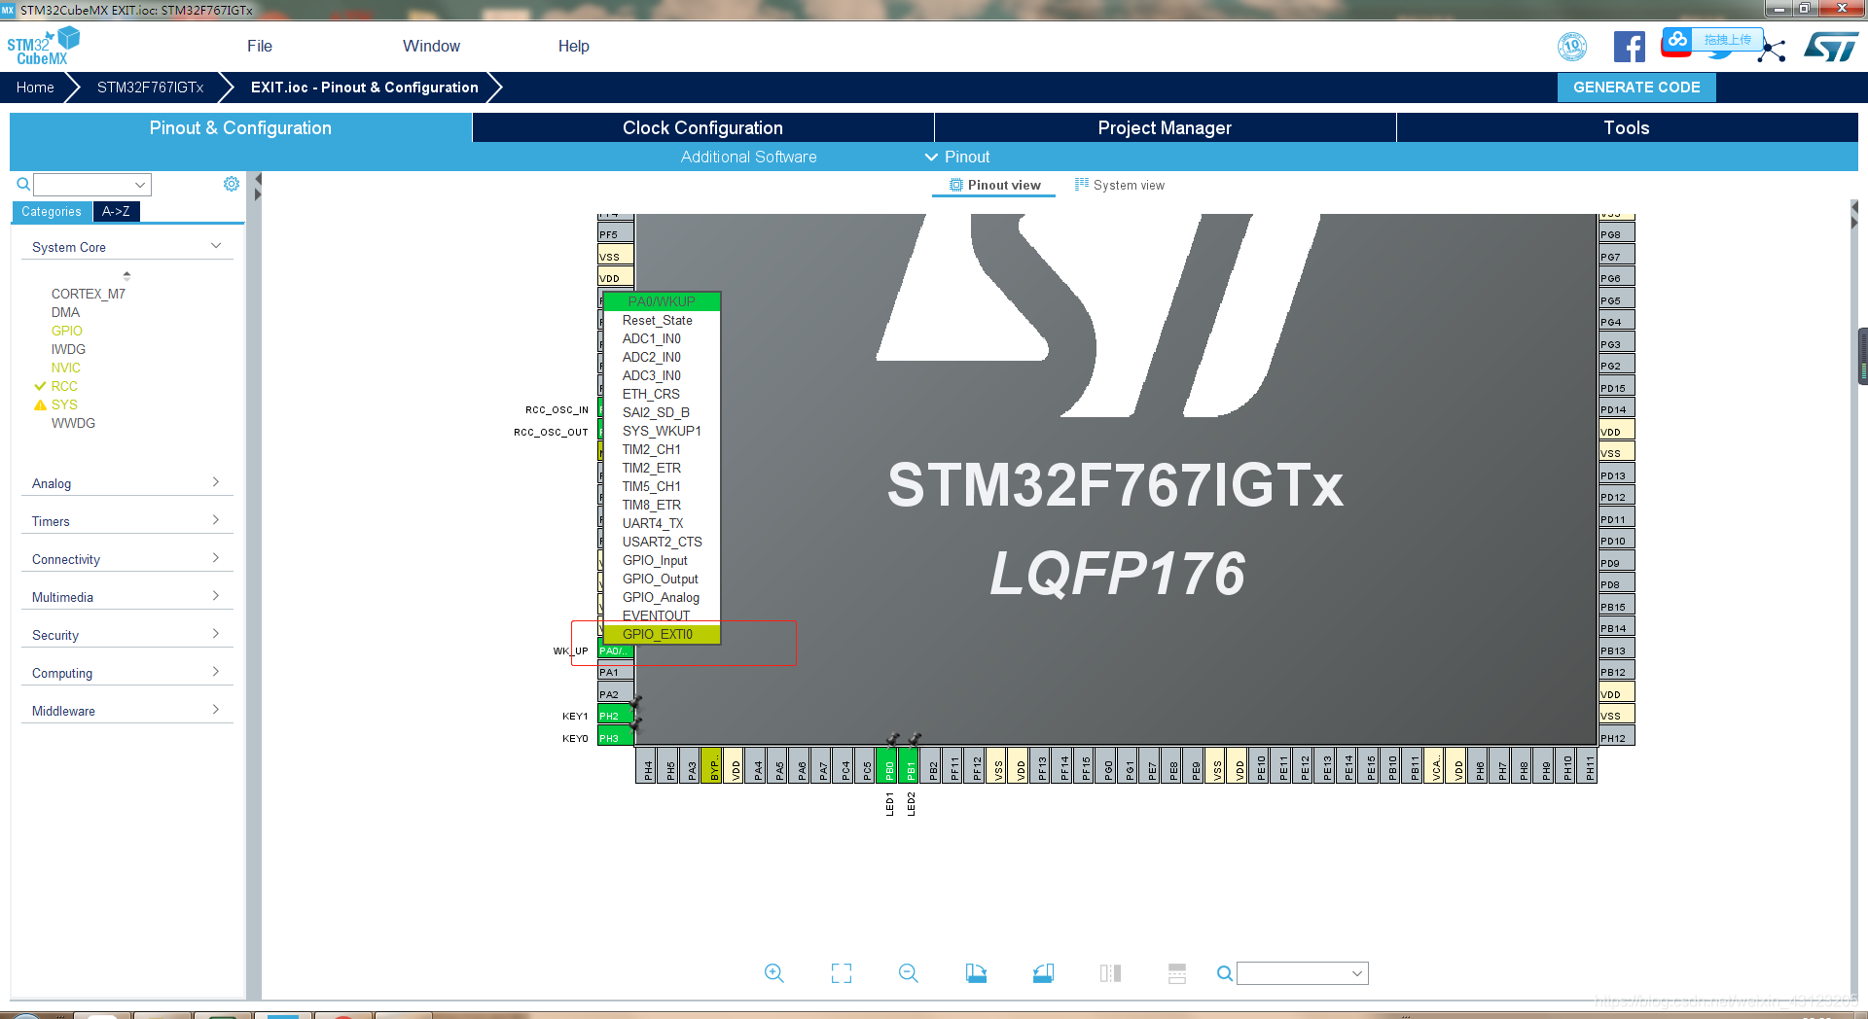This screenshot has height=1019, width=1868.
Task: Click the pin search magnifier icon at bottom
Action: coord(1225,973)
